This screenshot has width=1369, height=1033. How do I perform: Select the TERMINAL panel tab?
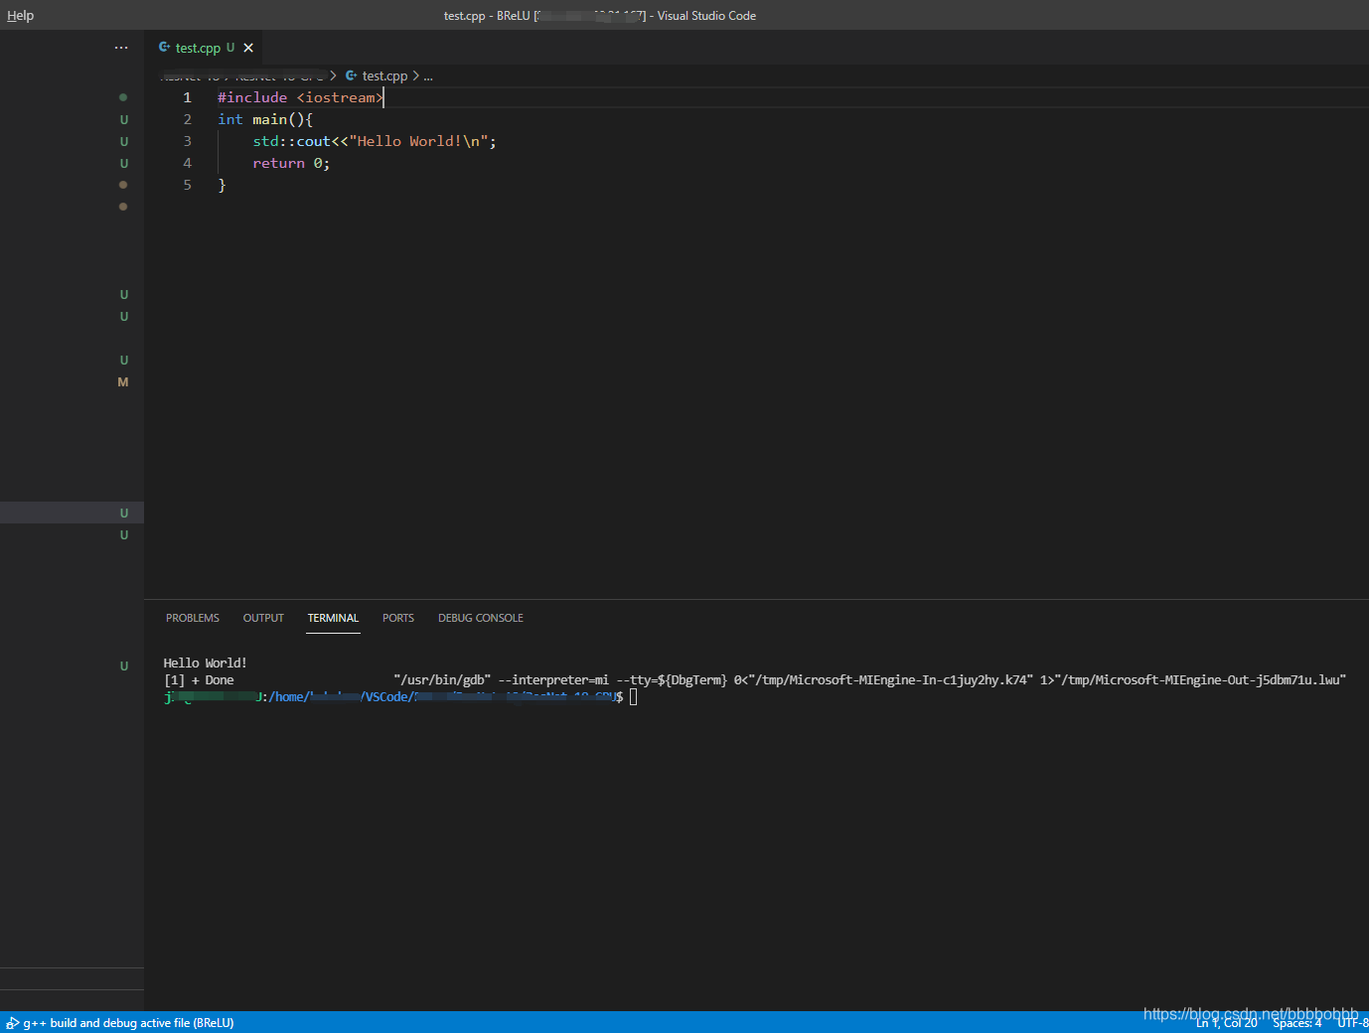coord(333,618)
